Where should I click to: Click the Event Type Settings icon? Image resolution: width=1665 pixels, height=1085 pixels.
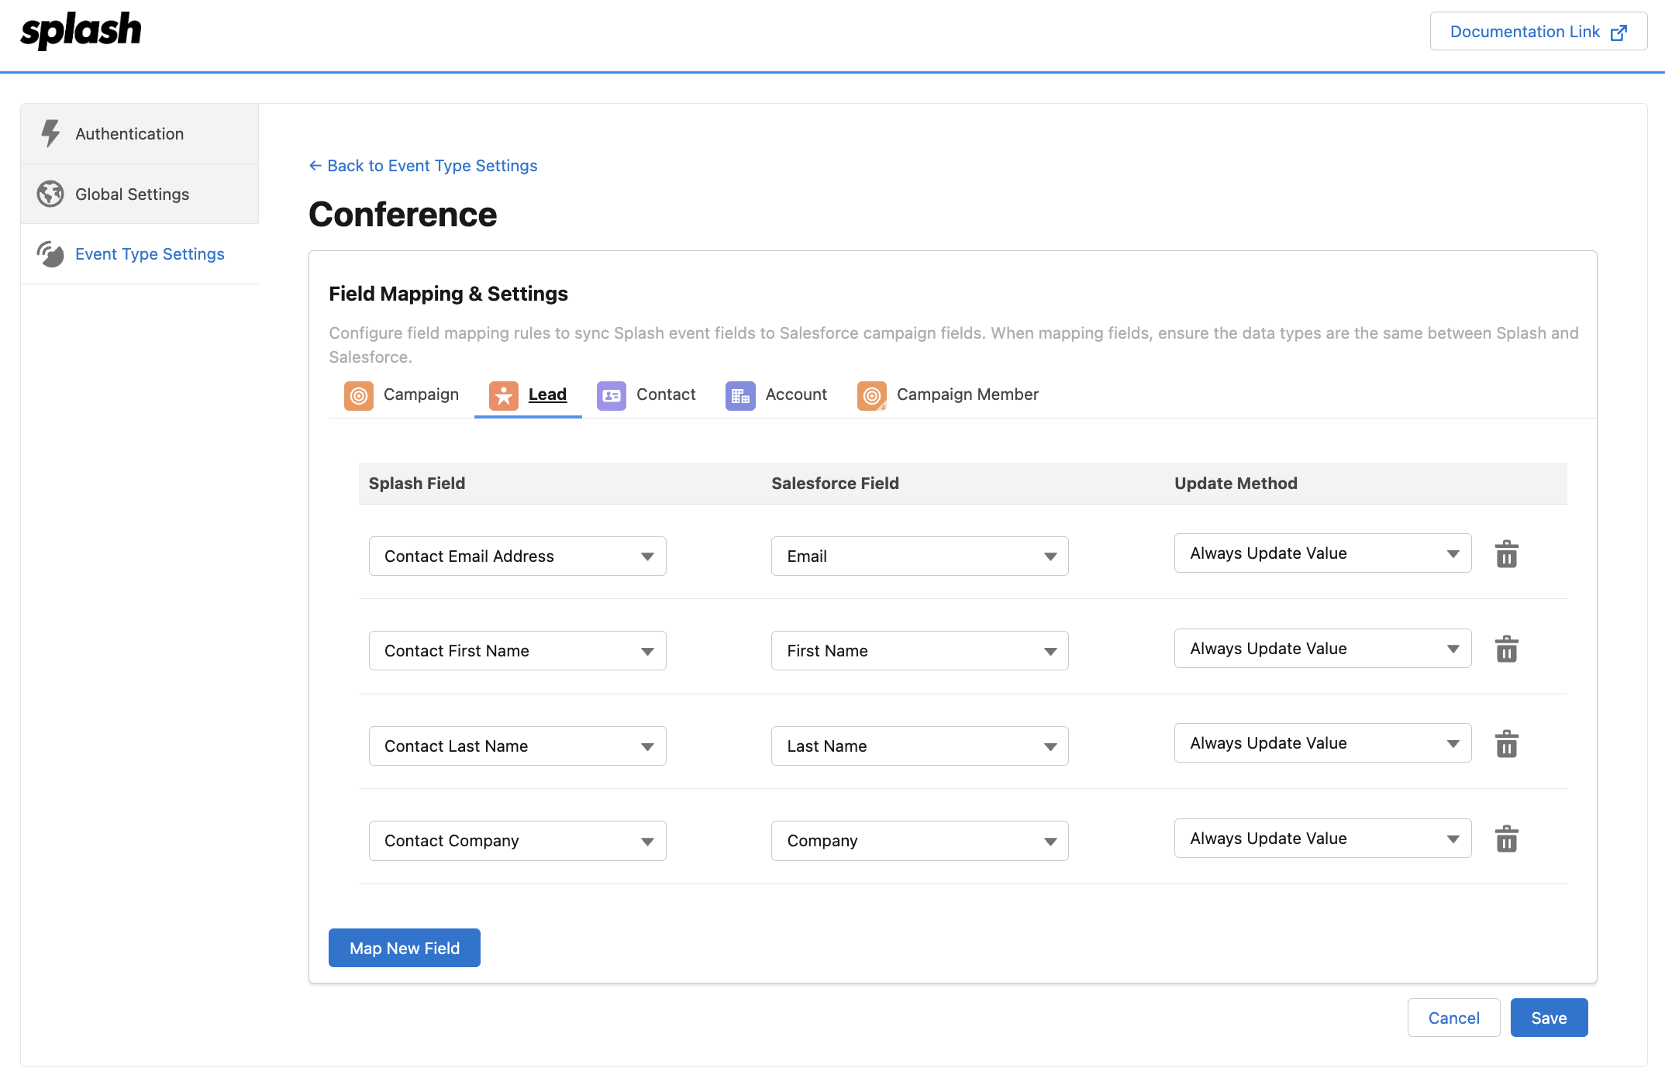coord(50,253)
